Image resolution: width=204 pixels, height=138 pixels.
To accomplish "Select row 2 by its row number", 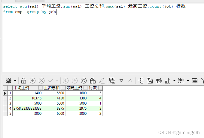I will [10, 98].
